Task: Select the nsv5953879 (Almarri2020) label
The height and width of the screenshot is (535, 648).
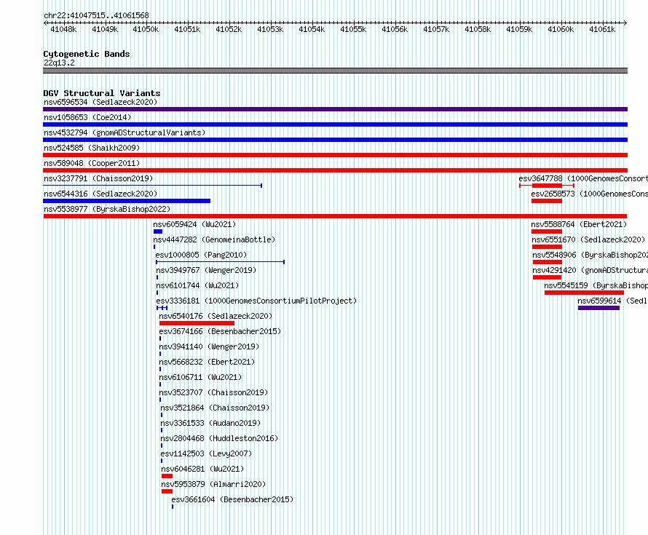Action: click(x=213, y=484)
